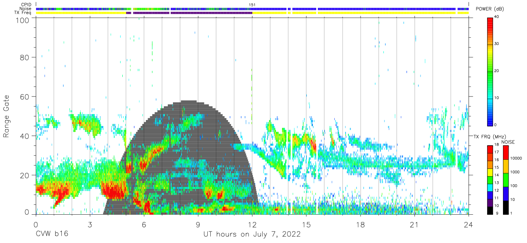The height and width of the screenshot is (243, 527).
Task: Select the 'TX FRQ (MHz)' legend title
Action: tap(489, 136)
